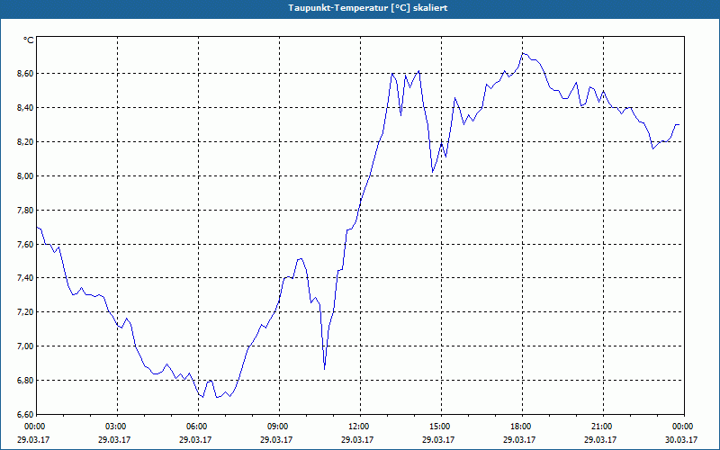This screenshot has width=720, height=450.
Task: Click the '29.03.17' date below the first '00:00'
Action: pos(33,439)
